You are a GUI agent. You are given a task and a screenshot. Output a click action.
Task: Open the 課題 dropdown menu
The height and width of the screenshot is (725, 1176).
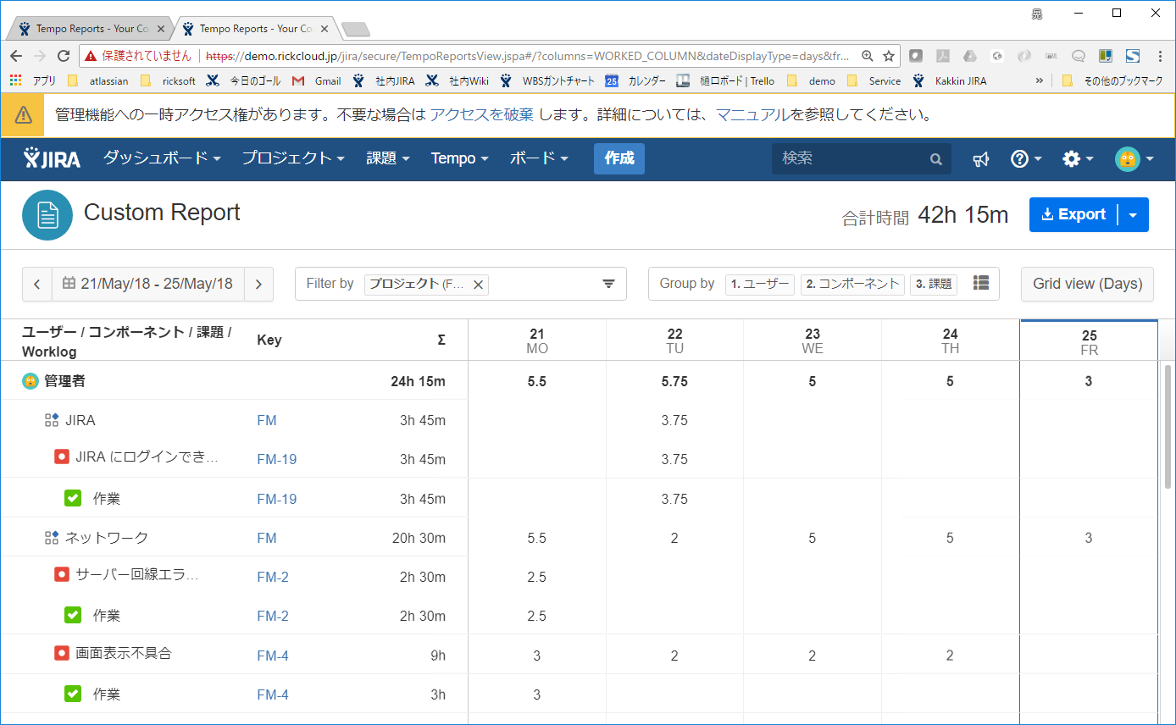click(x=388, y=158)
